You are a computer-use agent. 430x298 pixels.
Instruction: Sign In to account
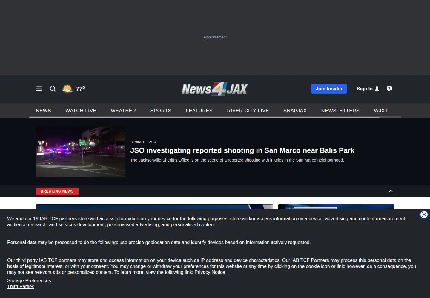(368, 89)
